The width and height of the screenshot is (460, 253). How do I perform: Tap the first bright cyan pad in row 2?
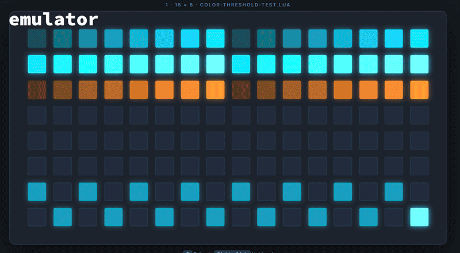pyautogui.click(x=37, y=64)
